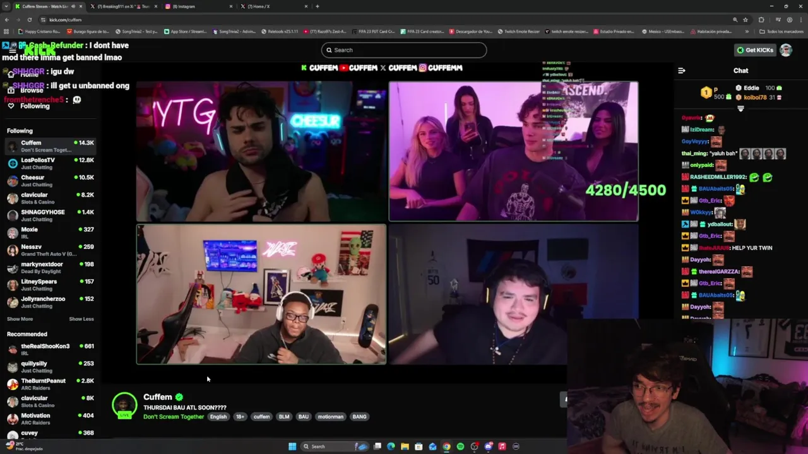This screenshot has width=808, height=454.
Task: Select the cuffem tag
Action: click(x=261, y=417)
